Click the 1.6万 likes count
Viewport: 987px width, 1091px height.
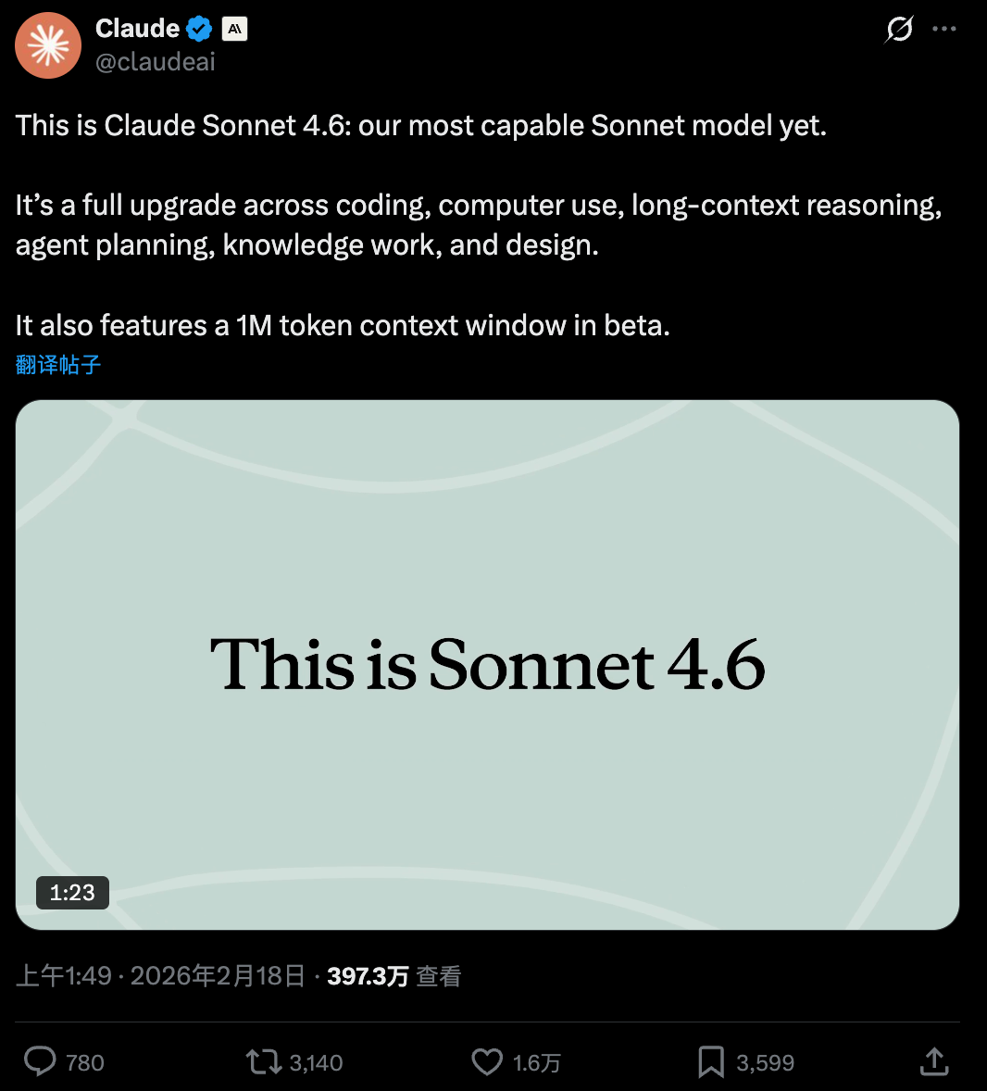coord(535,1062)
